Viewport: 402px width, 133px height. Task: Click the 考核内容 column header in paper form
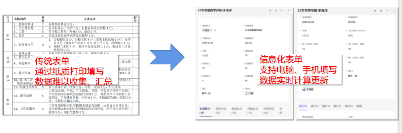coord(20,19)
